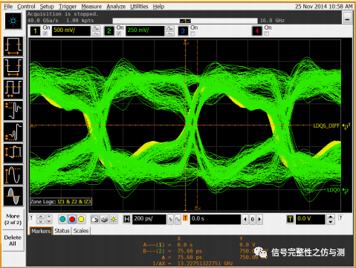356x268 pixels.
Task: Increase channel 2 vertical scale with upper button
Action: coord(170,28)
